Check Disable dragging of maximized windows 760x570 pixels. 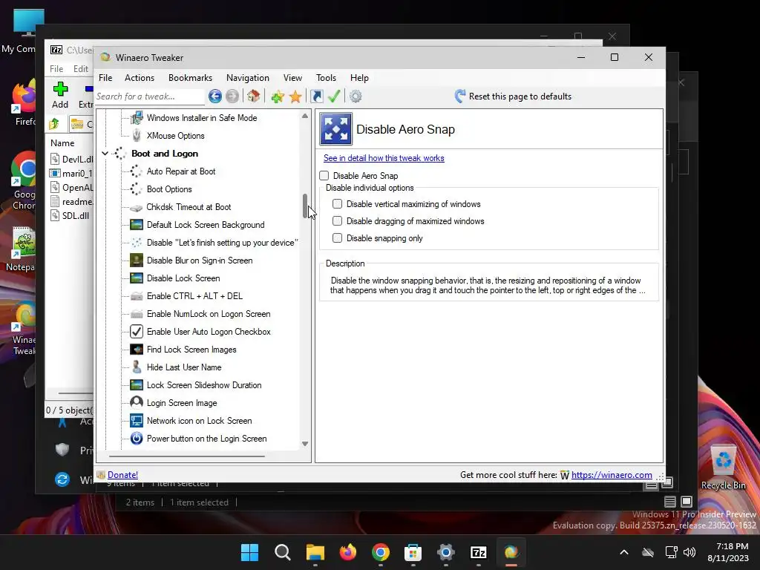click(x=338, y=221)
